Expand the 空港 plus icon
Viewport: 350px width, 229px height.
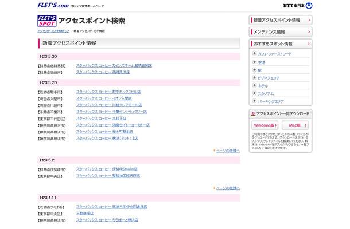(254, 62)
